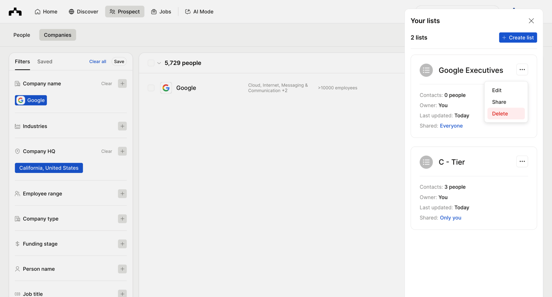
Task: Remove the Google company chip
Action: pos(31,100)
